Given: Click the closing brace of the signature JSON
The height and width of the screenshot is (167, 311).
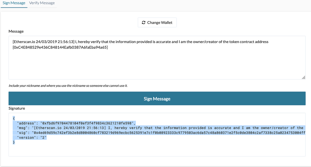Looking at the screenshot, I should 14,143.
